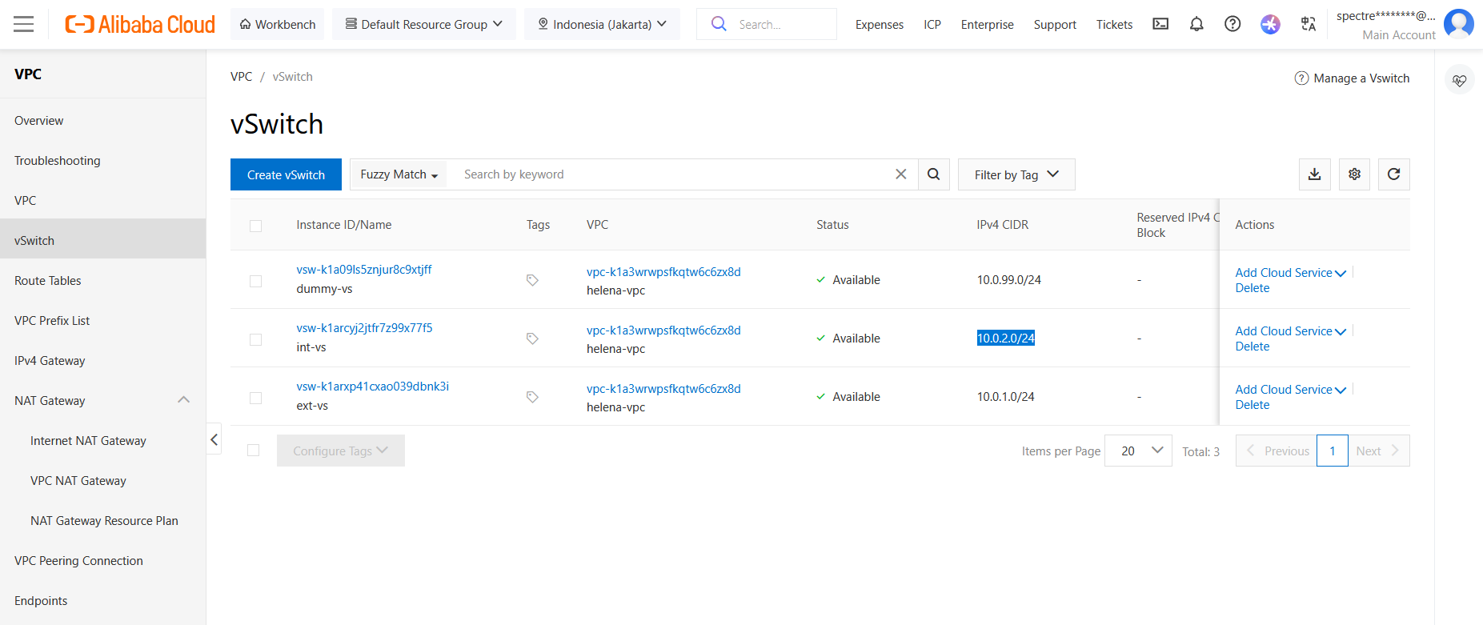Image resolution: width=1483 pixels, height=625 pixels.
Task: Refresh the vSwitch table
Action: (1393, 174)
